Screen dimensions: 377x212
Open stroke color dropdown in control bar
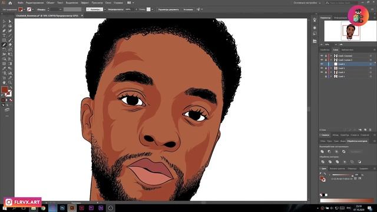(x=33, y=9)
